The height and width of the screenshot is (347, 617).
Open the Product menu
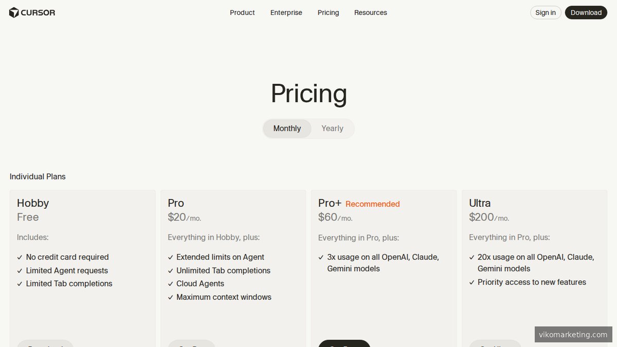coord(242,12)
